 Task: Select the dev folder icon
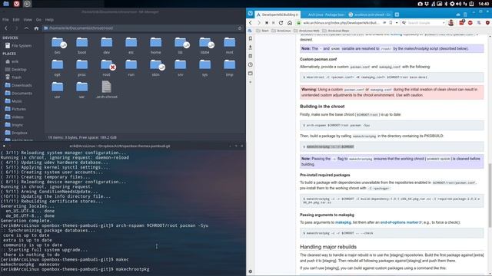106,43
